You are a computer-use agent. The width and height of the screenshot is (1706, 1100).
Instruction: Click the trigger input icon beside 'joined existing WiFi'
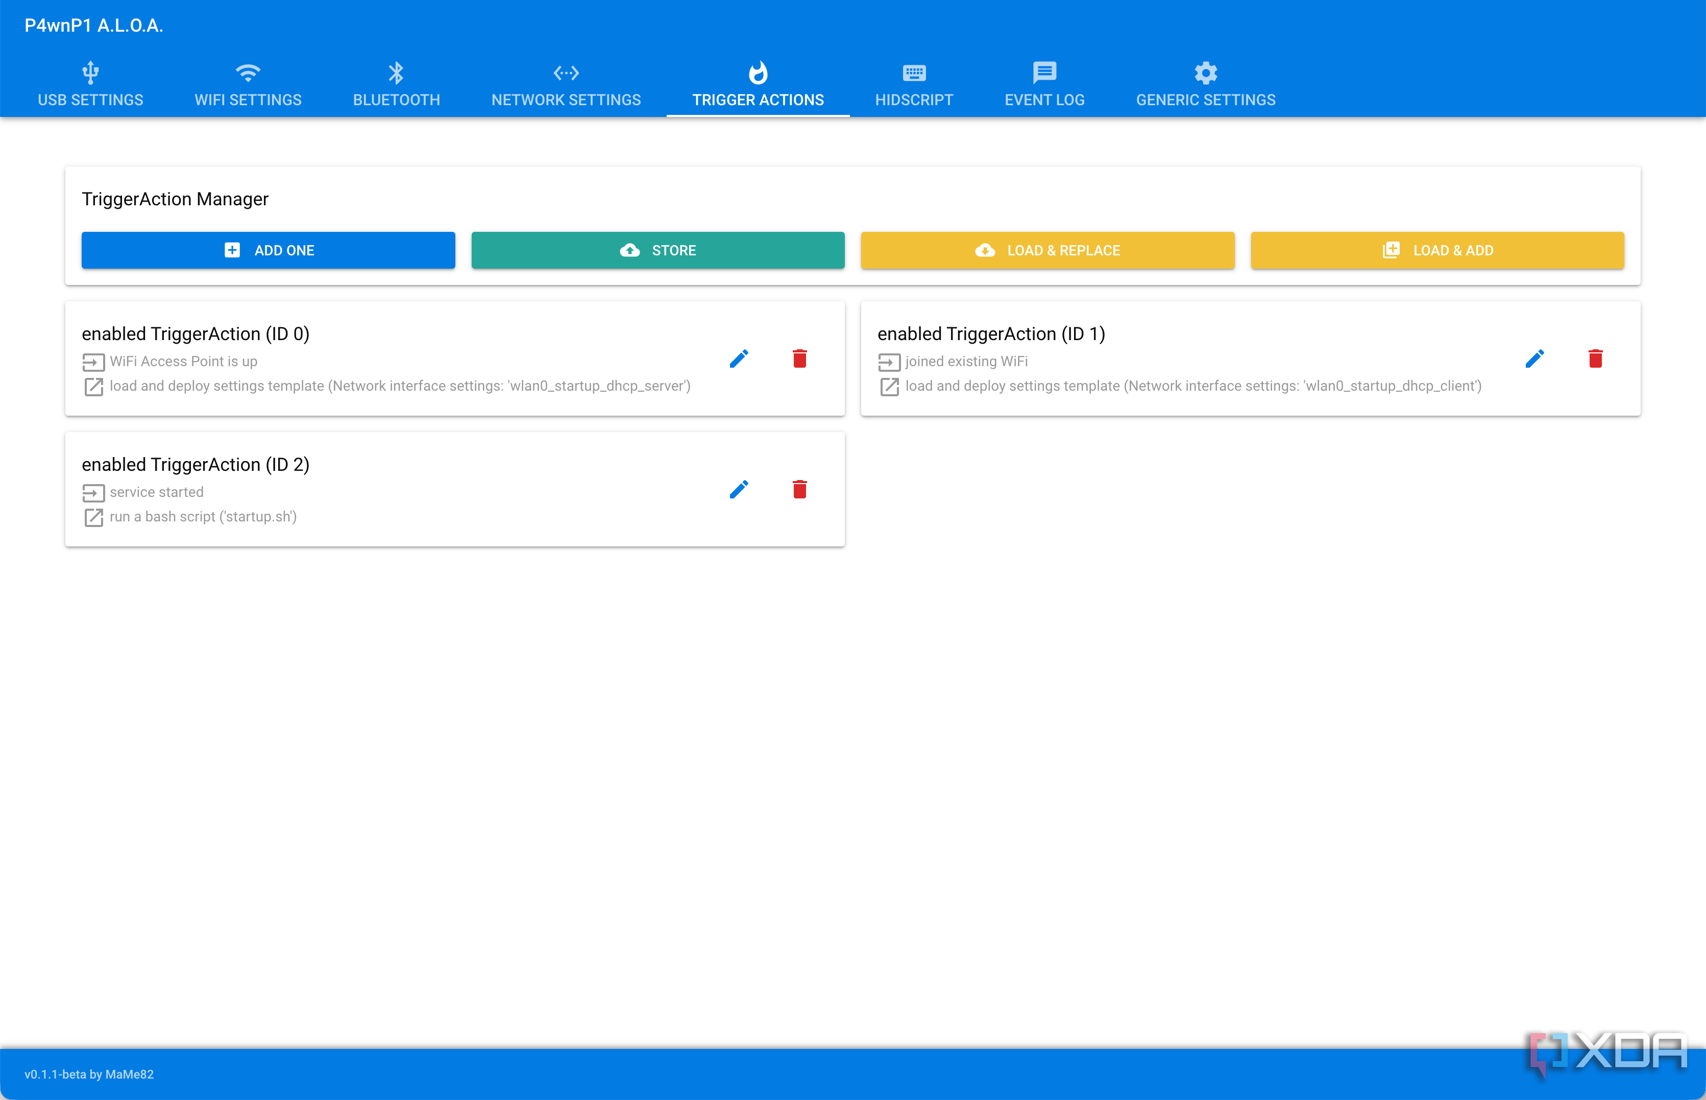(x=889, y=362)
